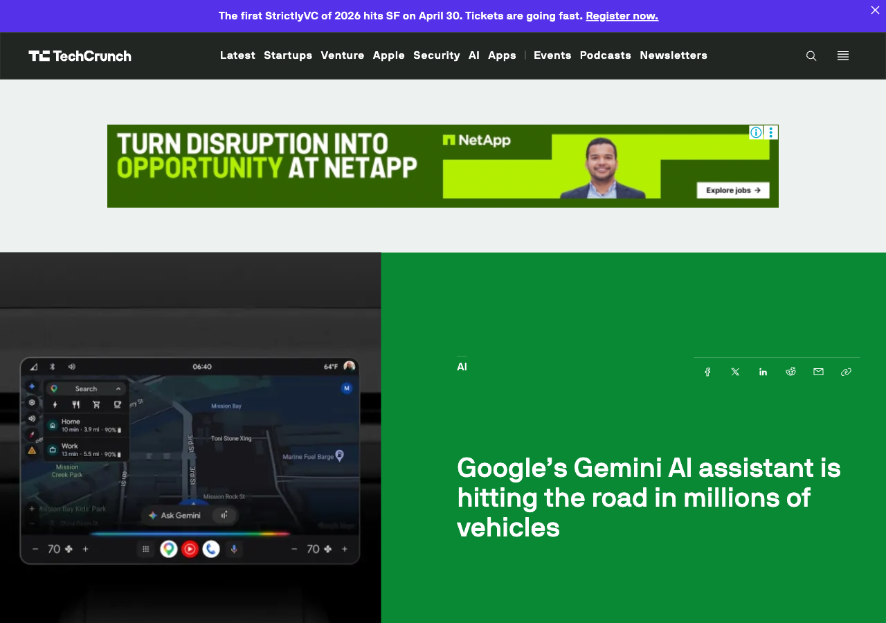The image size is (886, 623).
Task: Share article on Facebook
Action: [707, 372]
